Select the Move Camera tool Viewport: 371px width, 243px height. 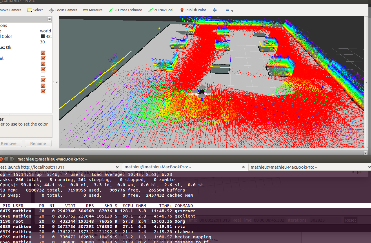tap(11, 10)
